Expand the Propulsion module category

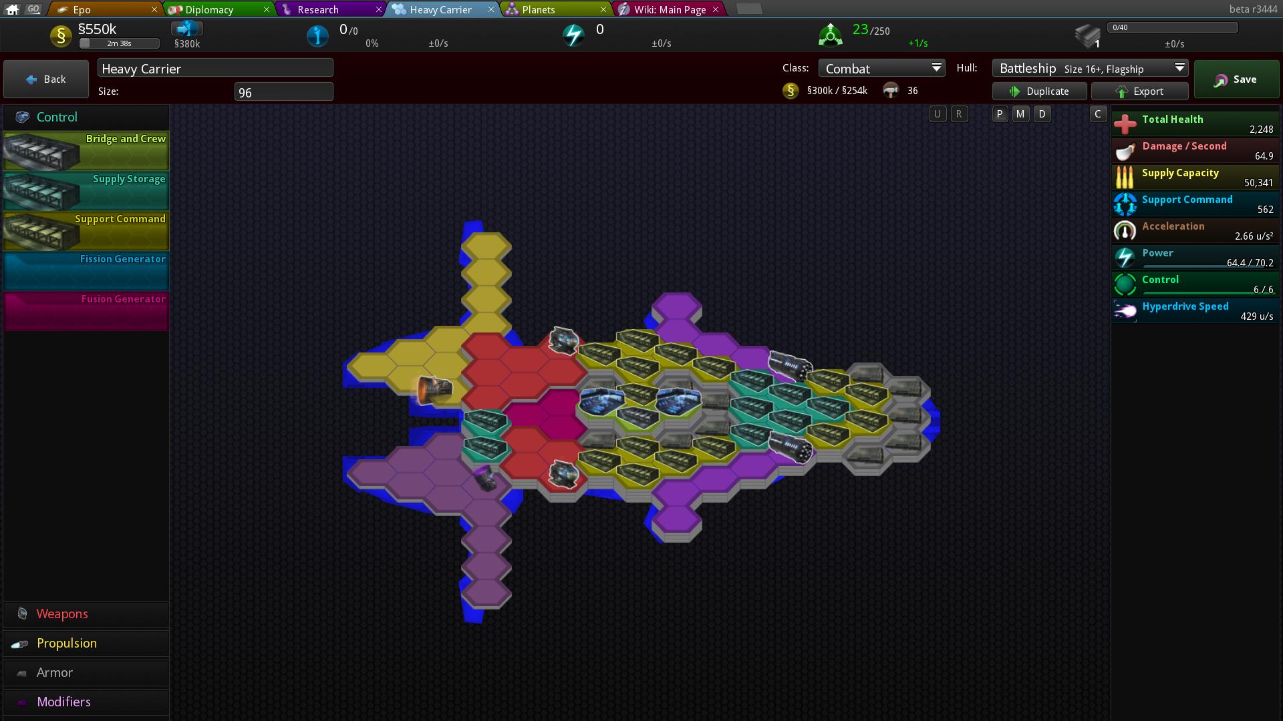pos(67,644)
